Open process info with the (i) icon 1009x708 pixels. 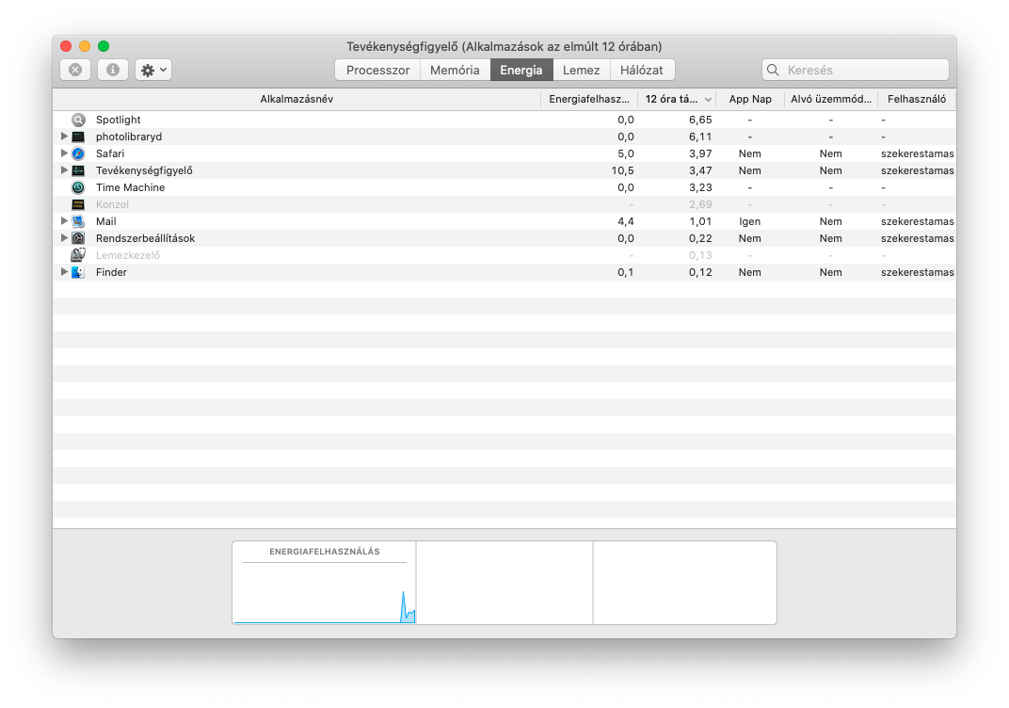click(x=113, y=70)
